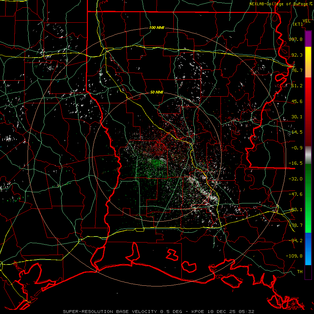The height and width of the screenshot is (314, 314).
Task: Click the 61.2 value on velocity scale
Action: click(297, 86)
